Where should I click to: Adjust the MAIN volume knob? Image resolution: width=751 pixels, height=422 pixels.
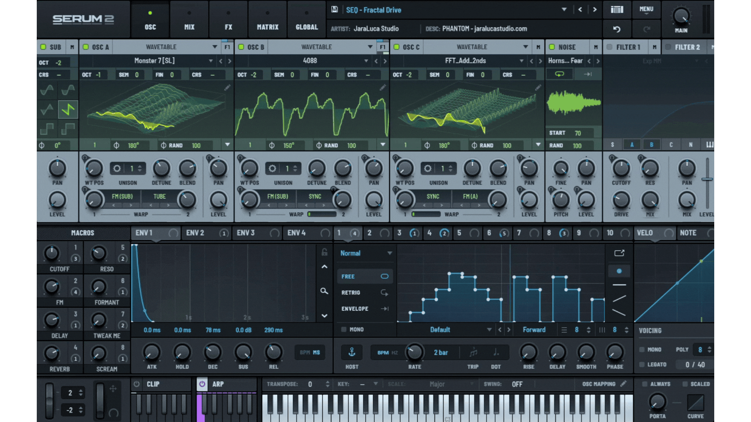681,16
